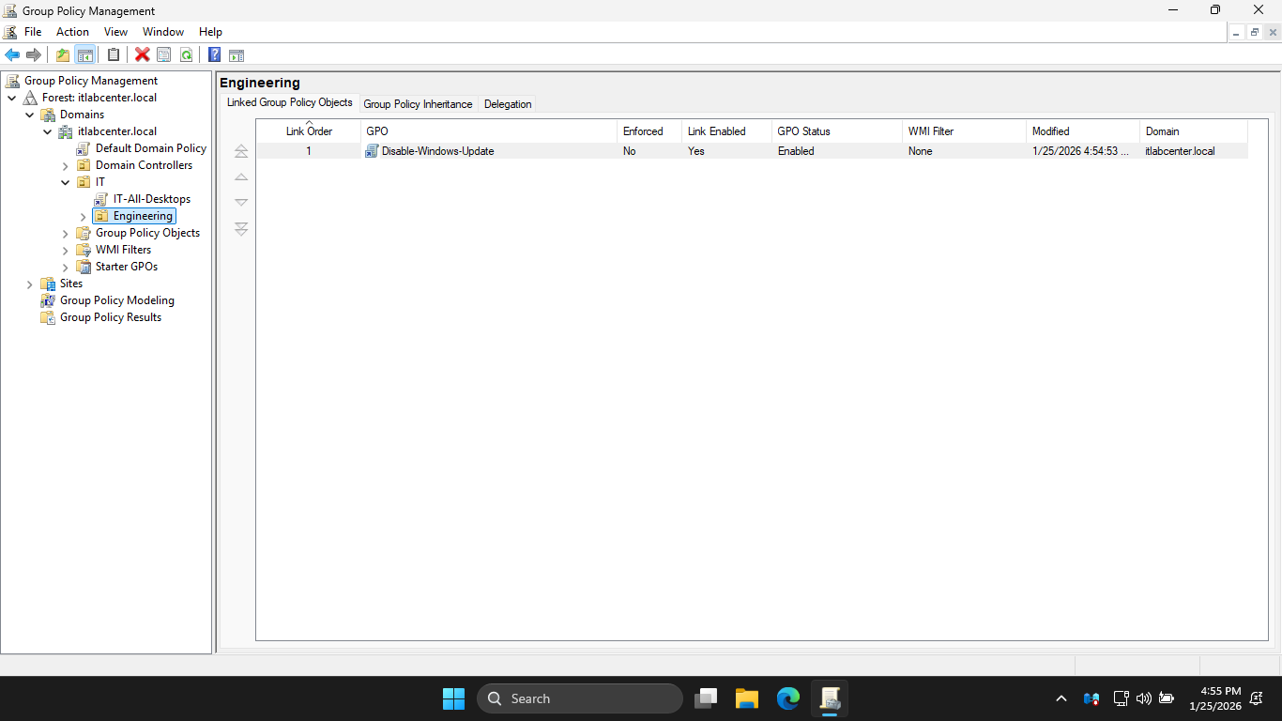Toggle the Show/Hide Action Pane icon
Viewport: 1282px width, 721px height.
tap(237, 54)
